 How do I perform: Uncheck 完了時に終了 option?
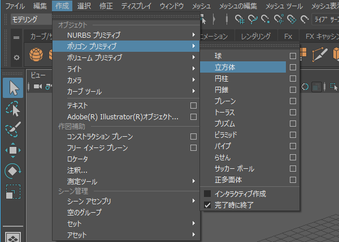pos(208,205)
